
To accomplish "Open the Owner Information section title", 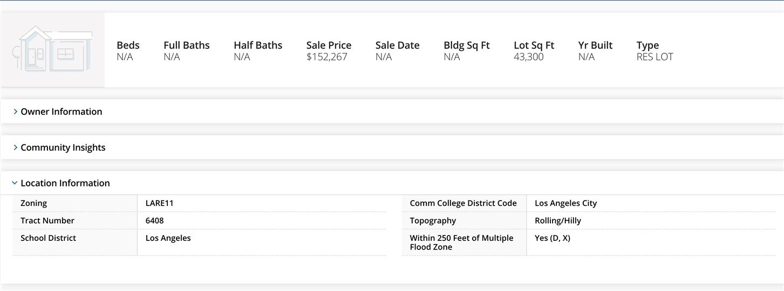I will coord(61,112).
